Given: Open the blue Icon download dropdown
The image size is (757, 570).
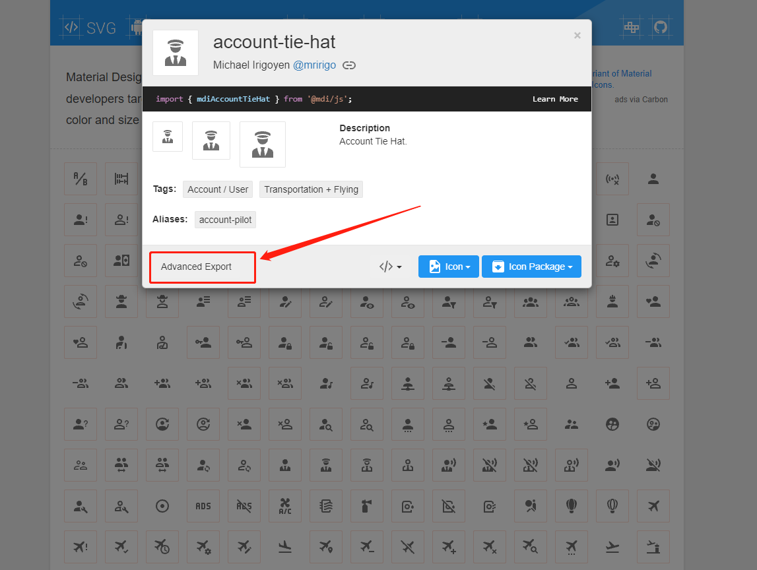Looking at the screenshot, I should point(449,267).
